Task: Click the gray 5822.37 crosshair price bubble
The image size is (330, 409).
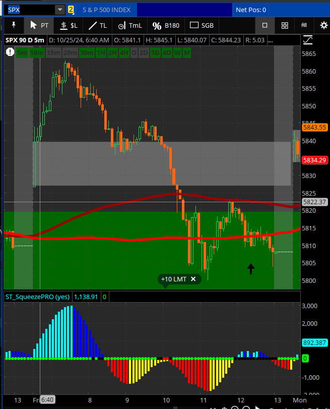Action: click(x=314, y=202)
